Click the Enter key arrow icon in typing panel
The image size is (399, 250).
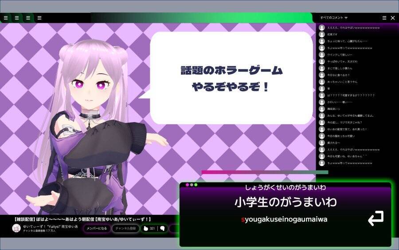tap(376, 218)
